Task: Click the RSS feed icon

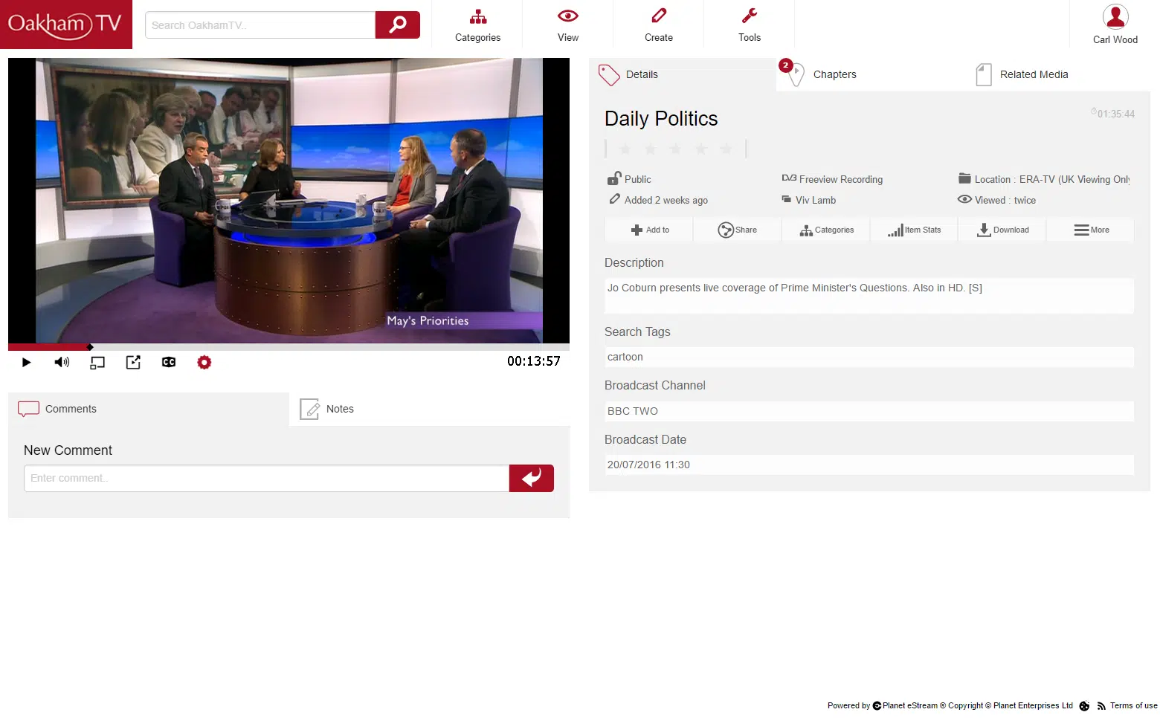Action: click(x=1101, y=706)
